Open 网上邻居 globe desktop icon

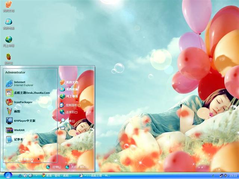point(9,41)
